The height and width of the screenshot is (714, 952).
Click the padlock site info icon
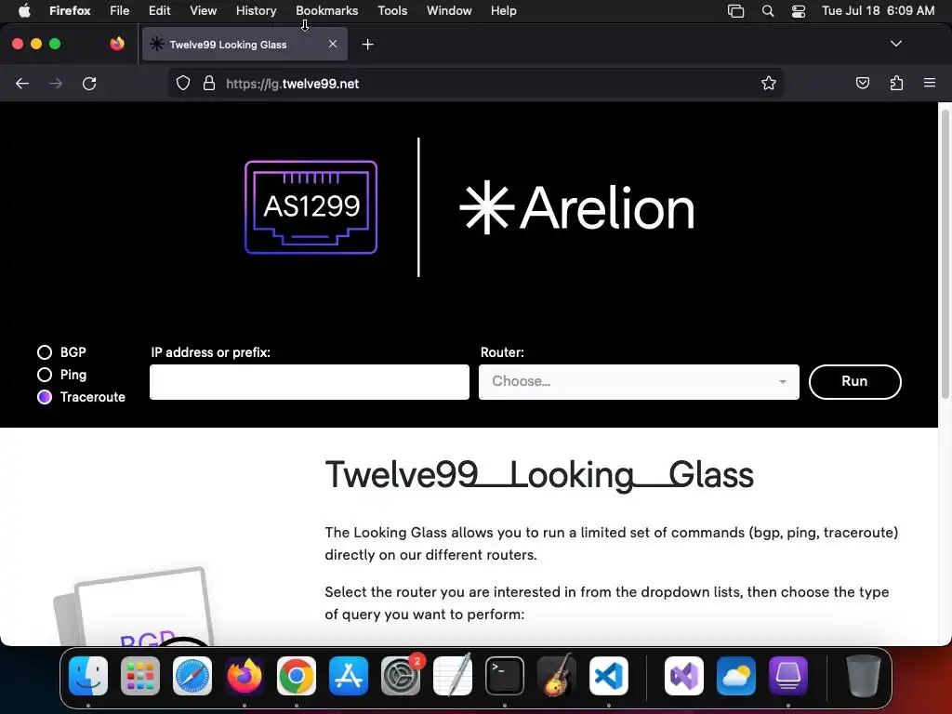click(x=209, y=83)
